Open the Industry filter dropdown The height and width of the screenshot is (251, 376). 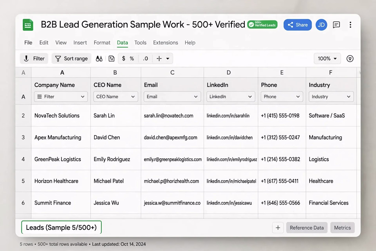(331, 97)
